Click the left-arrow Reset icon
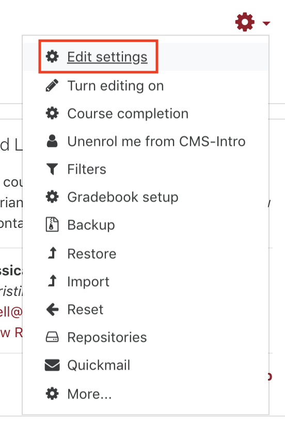Screen dimensions: 285x430 click(52, 309)
